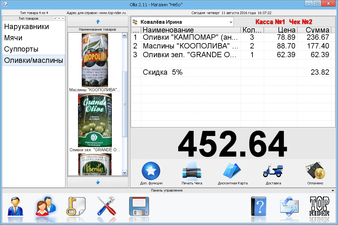Click scrollbar up arrow in product list
The height and width of the screenshot is (225, 338).
tap(125, 36)
